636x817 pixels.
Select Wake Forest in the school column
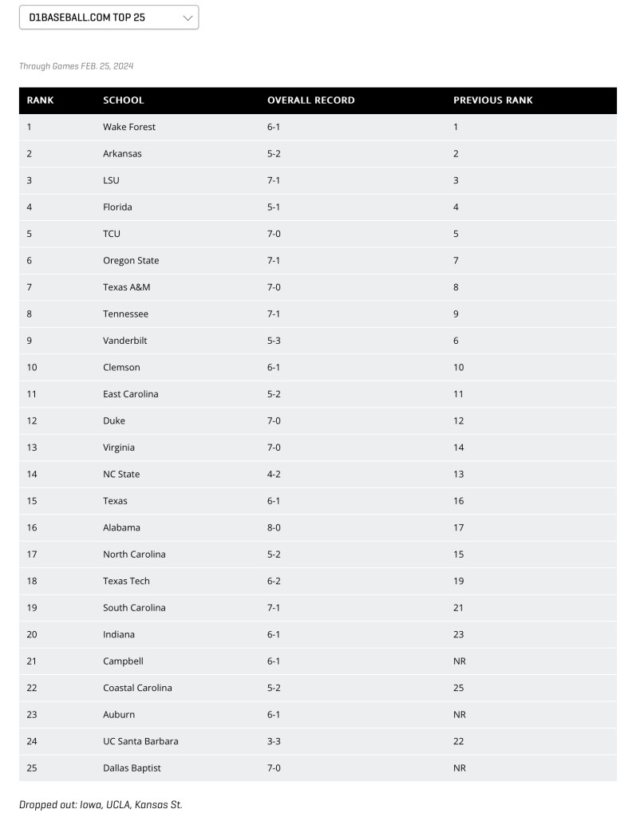tap(129, 127)
